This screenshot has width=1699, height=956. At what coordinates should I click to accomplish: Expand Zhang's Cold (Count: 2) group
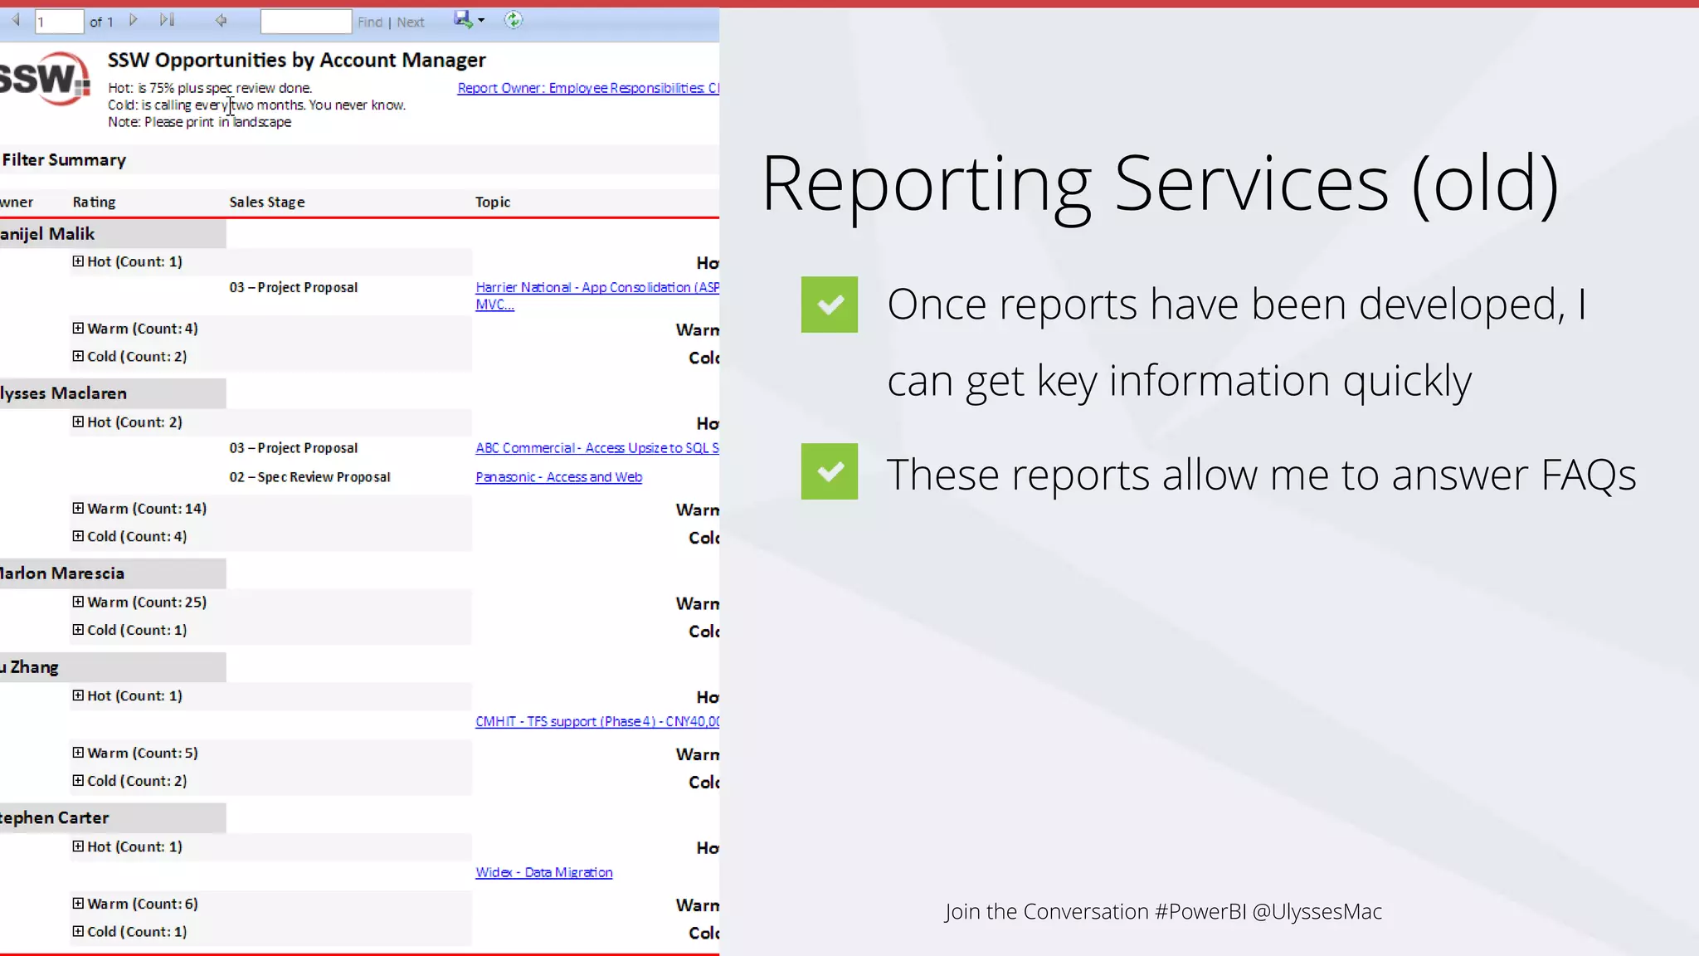[x=78, y=781]
